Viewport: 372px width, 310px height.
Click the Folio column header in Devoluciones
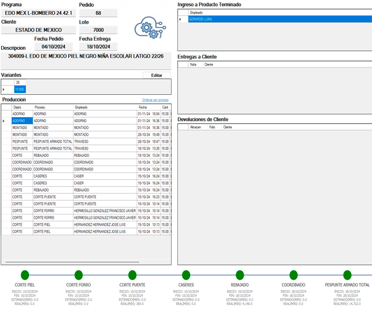(213, 126)
